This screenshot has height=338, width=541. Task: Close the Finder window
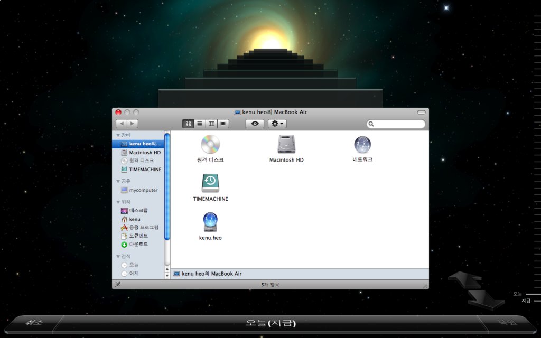(118, 112)
